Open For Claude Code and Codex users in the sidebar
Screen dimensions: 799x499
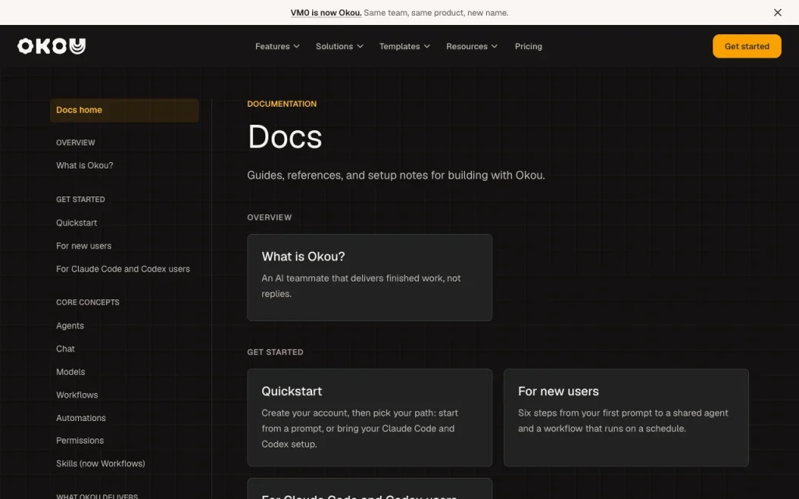[123, 269]
